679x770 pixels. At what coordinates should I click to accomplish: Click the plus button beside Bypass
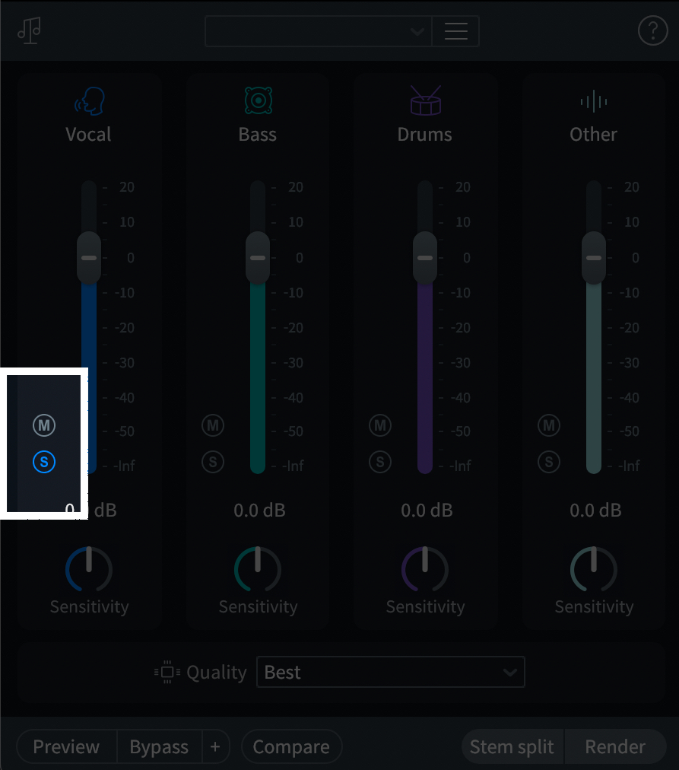(x=215, y=747)
